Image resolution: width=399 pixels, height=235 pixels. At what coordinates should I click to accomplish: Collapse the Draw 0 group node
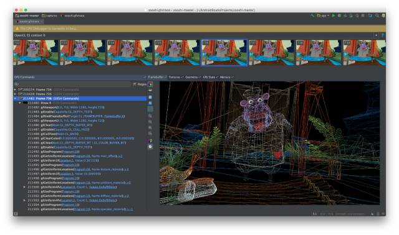(x=20, y=103)
